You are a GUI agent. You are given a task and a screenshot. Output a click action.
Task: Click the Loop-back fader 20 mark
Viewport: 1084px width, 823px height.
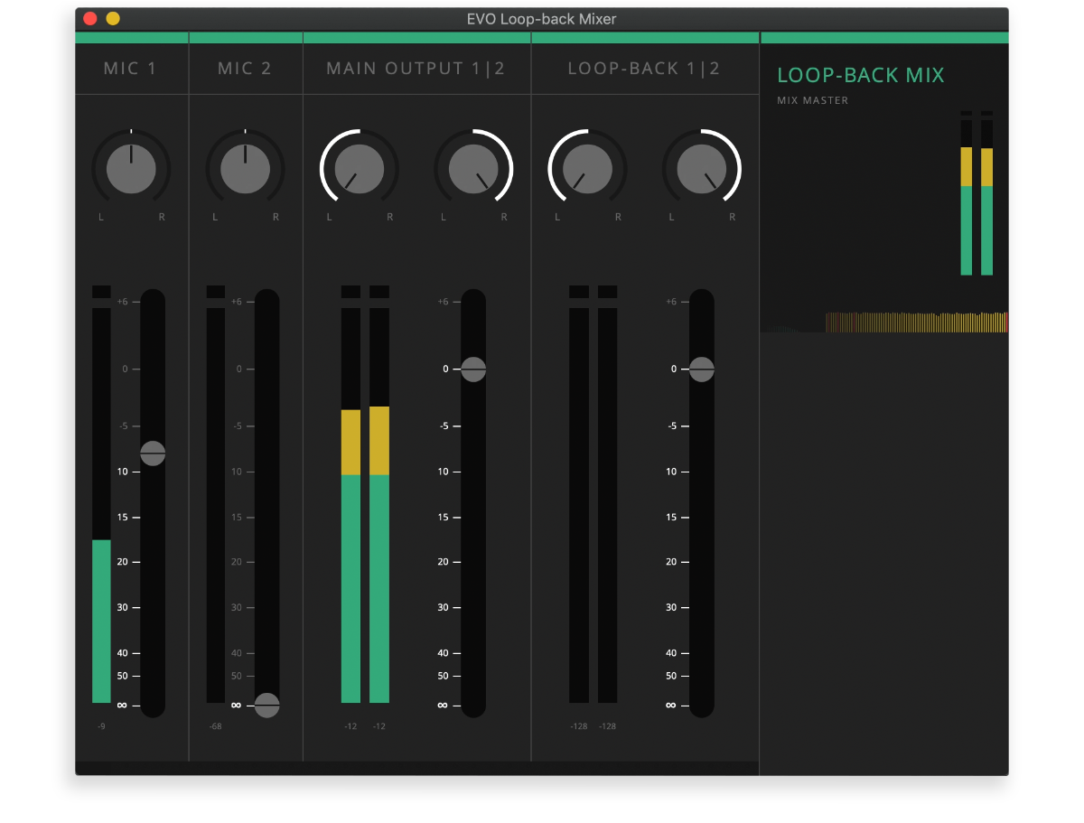(676, 562)
